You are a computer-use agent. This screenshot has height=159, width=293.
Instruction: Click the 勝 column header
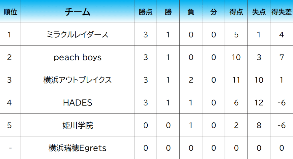[168, 12]
